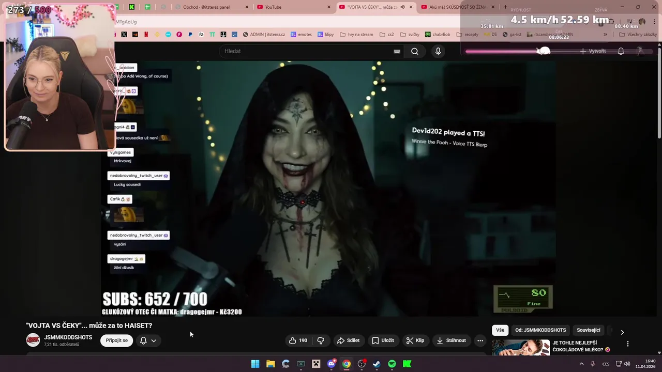
Task: Click the Připojit se button
Action: click(117, 340)
